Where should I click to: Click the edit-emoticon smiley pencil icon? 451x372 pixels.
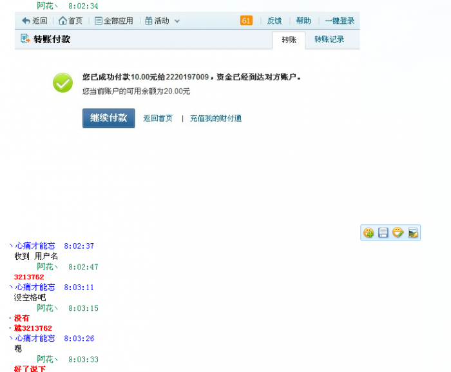[398, 233]
